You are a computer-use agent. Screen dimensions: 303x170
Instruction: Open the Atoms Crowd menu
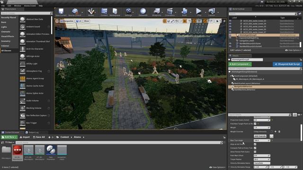tap(30, 6)
